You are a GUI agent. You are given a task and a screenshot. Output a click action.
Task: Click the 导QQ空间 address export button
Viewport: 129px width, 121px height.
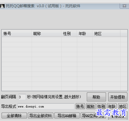pos(93,116)
